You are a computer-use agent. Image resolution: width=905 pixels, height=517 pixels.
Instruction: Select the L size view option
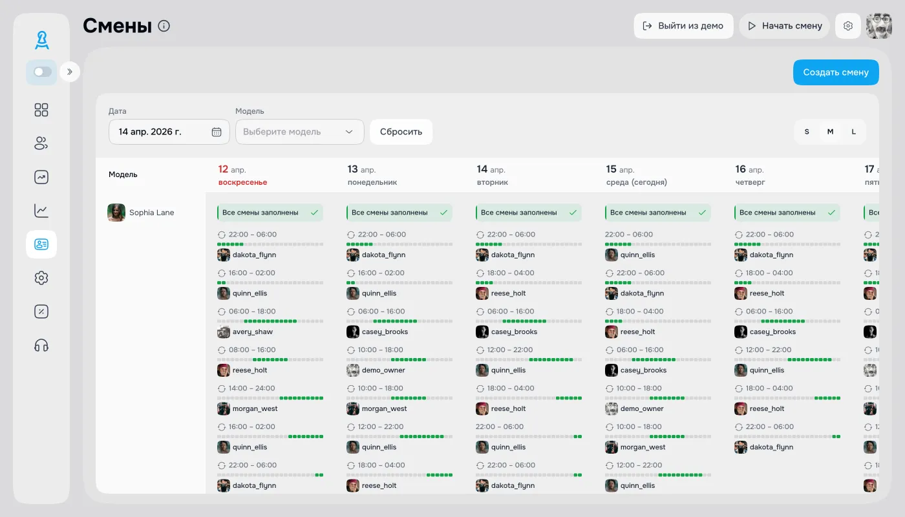point(853,132)
